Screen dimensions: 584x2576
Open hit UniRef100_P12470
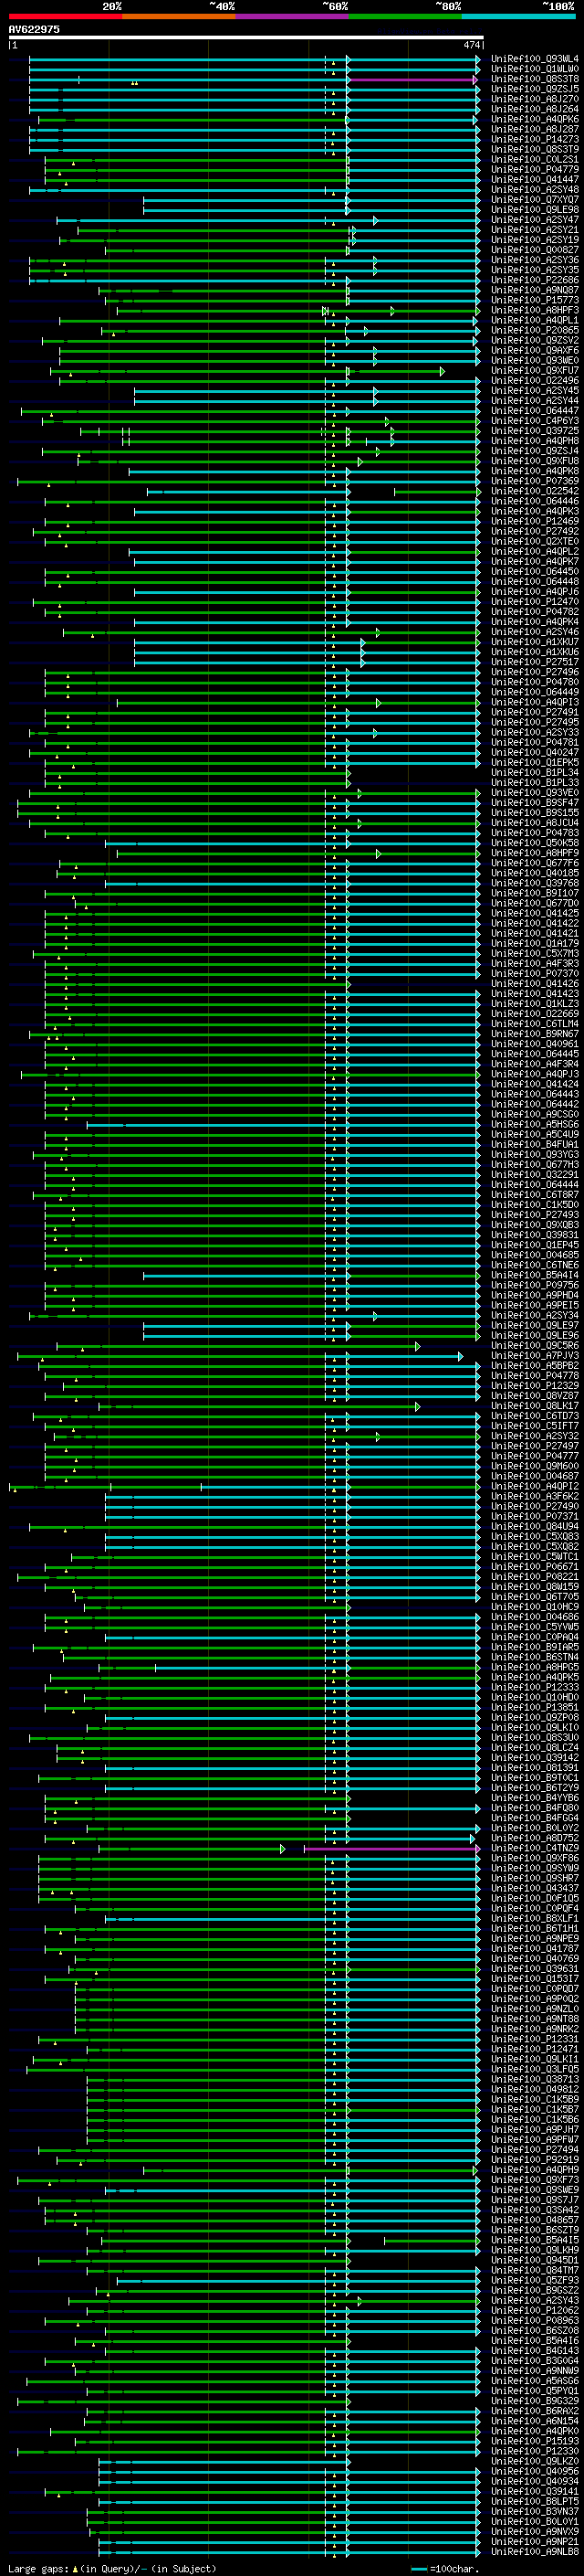(535, 602)
